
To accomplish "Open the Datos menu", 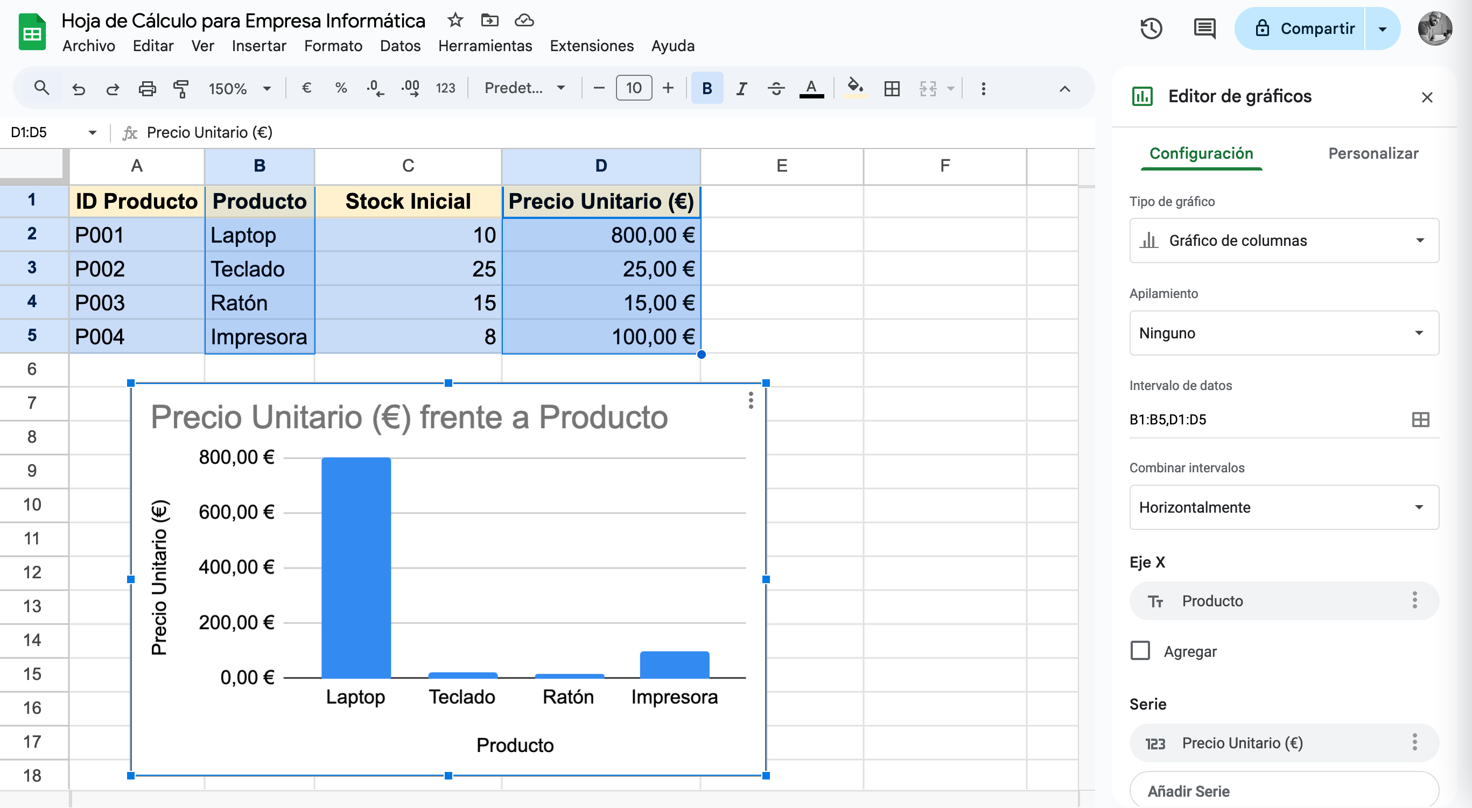I will 400,46.
